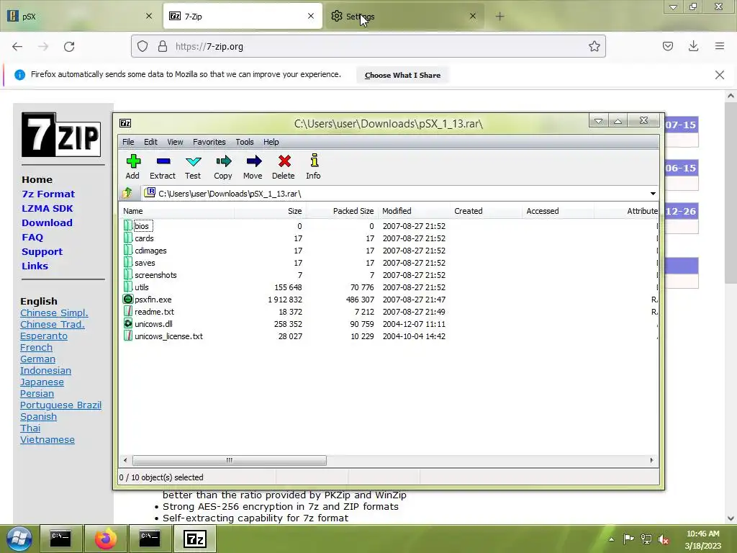Click the scroll right arrow in file list
This screenshot has height=553, width=737.
click(651, 460)
